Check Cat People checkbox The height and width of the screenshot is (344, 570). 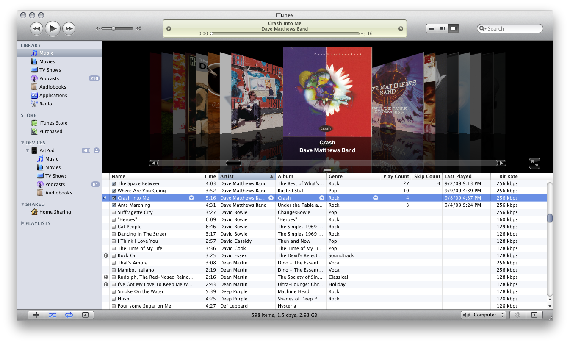[113, 227]
